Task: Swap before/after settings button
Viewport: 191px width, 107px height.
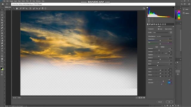Action: pyautogui.click(x=139, y=98)
